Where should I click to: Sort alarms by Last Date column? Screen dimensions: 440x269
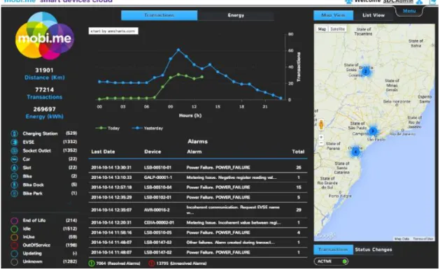(x=103, y=152)
